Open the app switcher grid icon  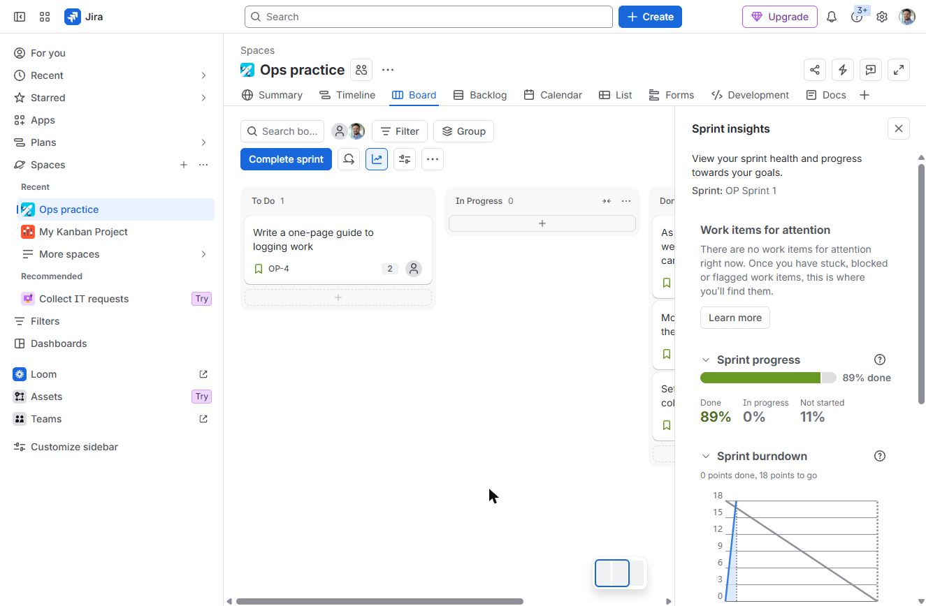45,17
